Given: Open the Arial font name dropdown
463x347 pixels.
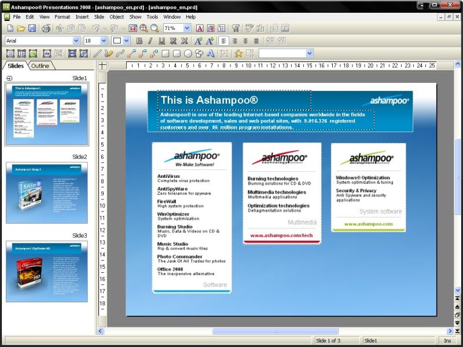Looking at the screenshot, I should coord(76,41).
